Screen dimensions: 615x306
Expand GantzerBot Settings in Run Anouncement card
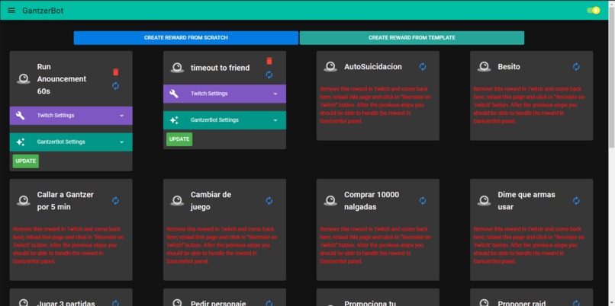pos(71,142)
